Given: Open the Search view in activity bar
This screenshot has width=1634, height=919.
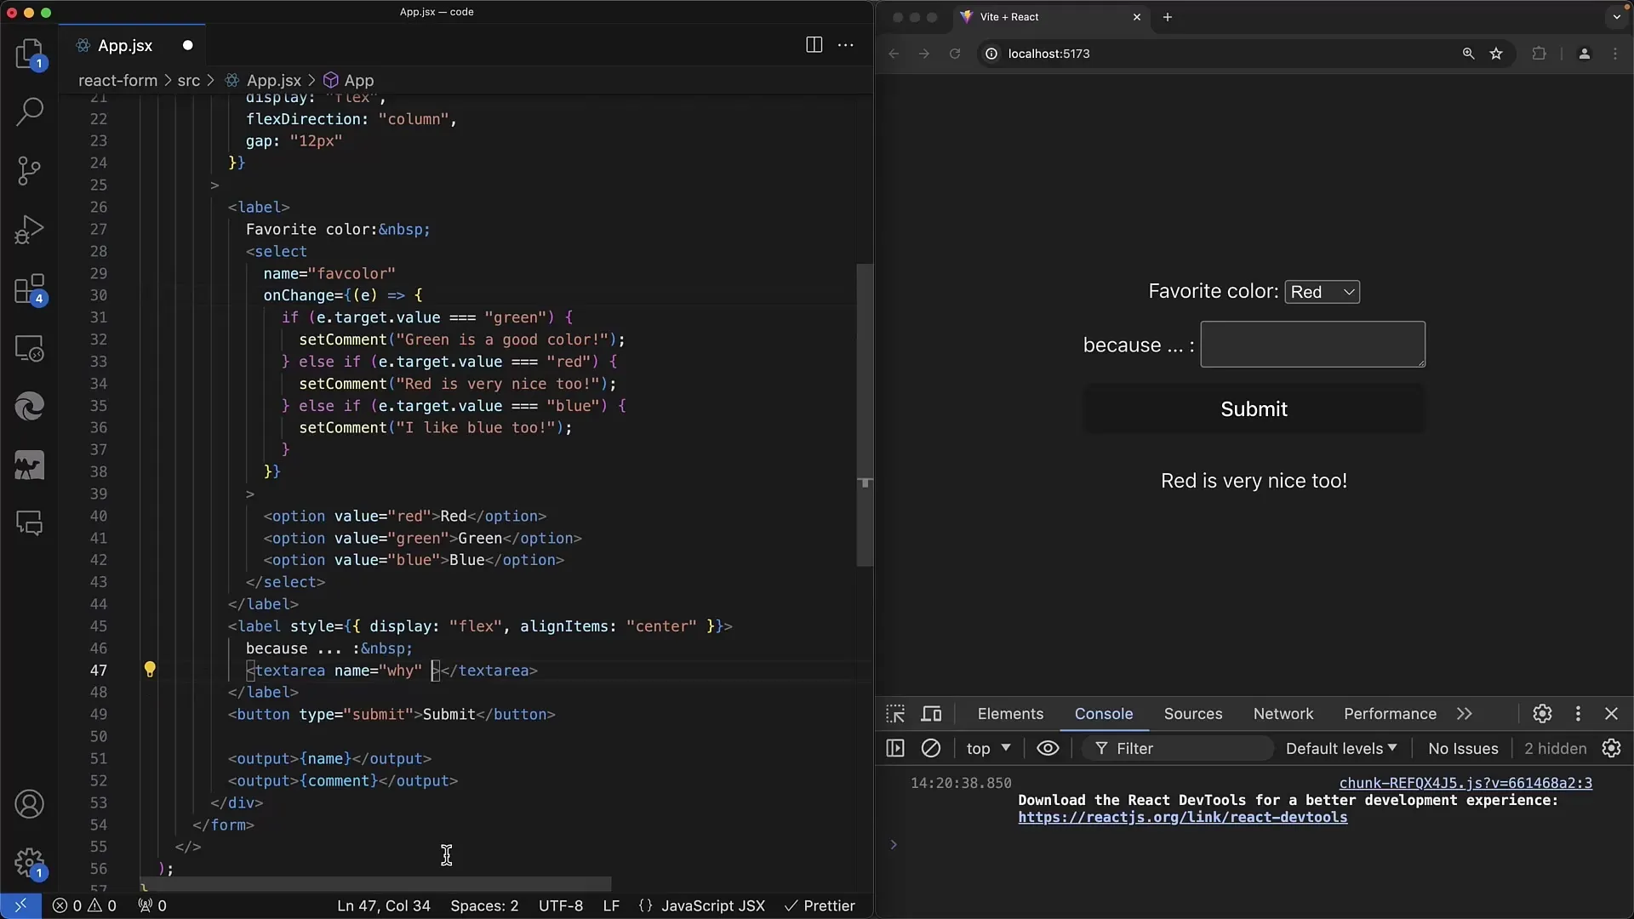Looking at the screenshot, I should (30, 111).
